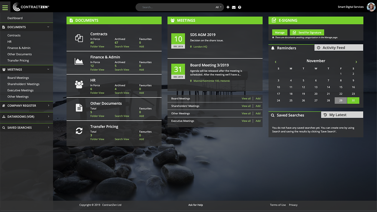Click the E-Signing Manage button

pos(280,33)
